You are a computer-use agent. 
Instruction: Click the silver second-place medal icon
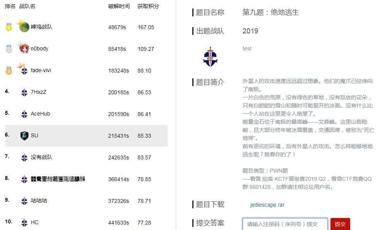coord(9,49)
